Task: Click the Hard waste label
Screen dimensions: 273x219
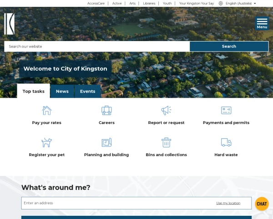Action: tap(226, 155)
